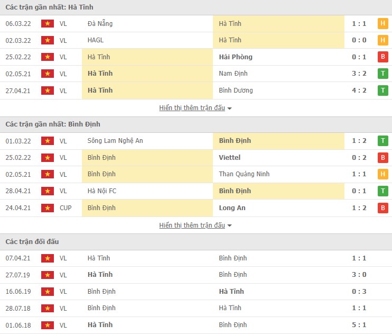The width and height of the screenshot is (392, 334).
Task: Click the Vietnam flag on the 06.03.22 row
Action: [48, 24]
